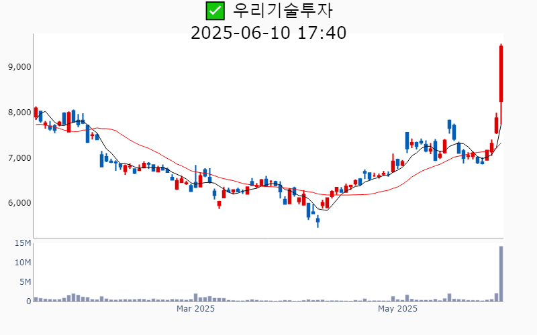
Task: Click the Mar 2025 date label
Action: (195, 309)
